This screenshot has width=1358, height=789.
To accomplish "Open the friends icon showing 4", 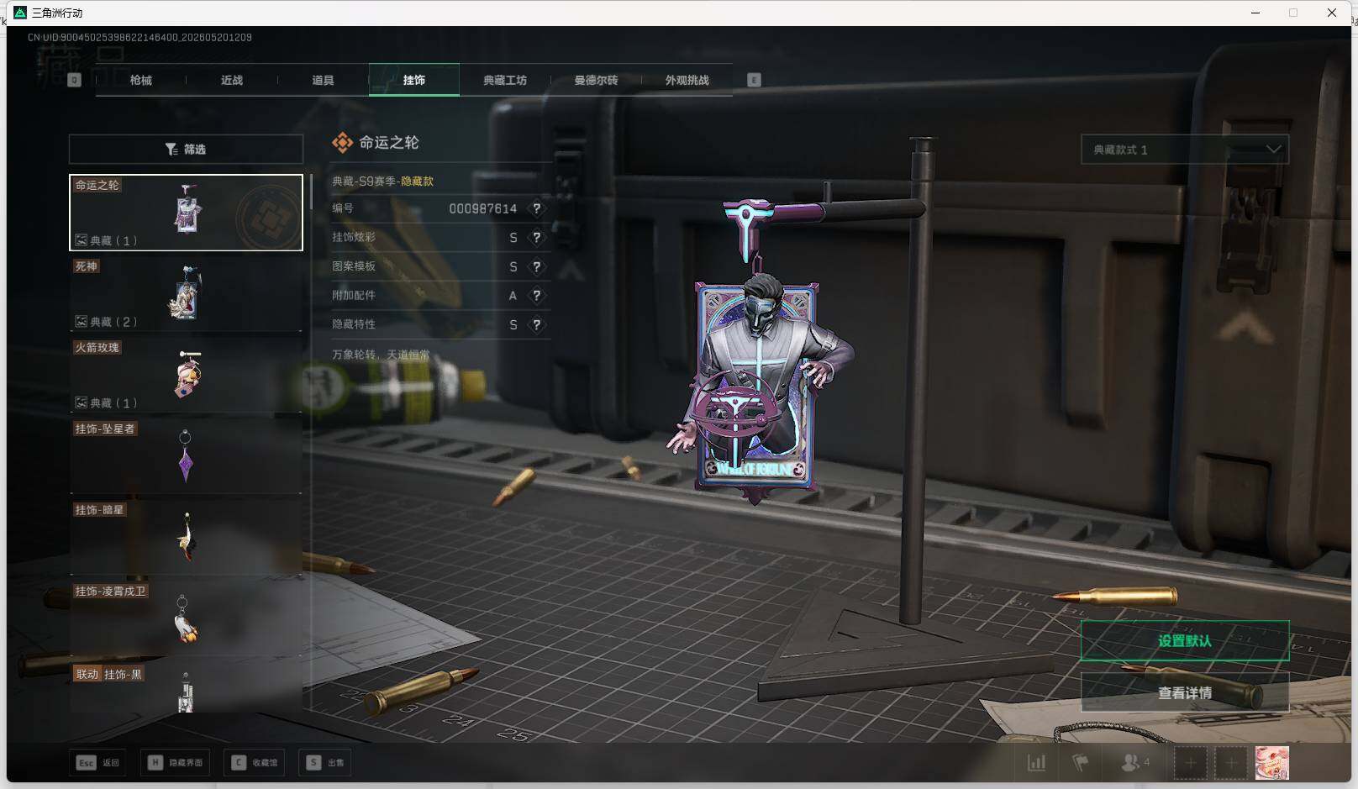I will (1135, 763).
